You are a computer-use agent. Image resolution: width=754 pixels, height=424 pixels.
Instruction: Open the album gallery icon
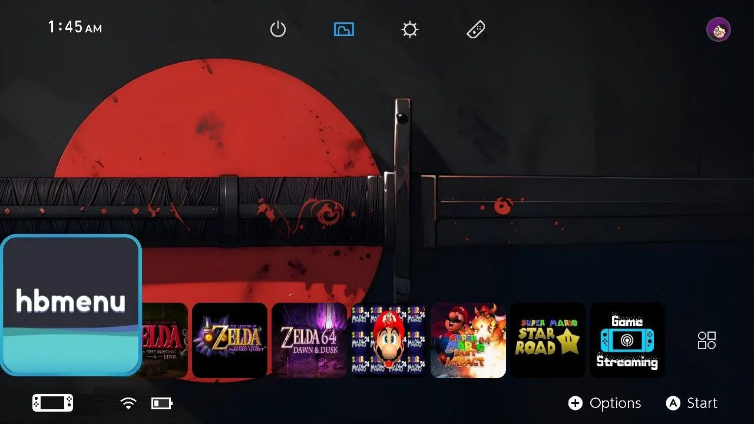[x=344, y=29]
